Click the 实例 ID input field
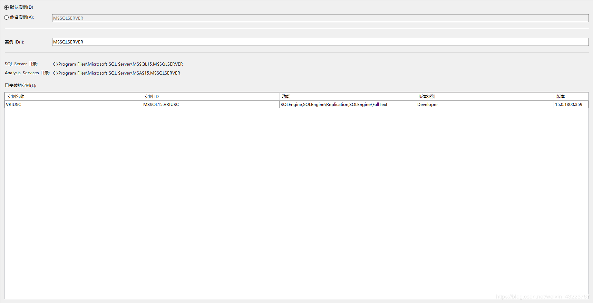Image resolution: width=593 pixels, height=303 pixels. (320, 42)
